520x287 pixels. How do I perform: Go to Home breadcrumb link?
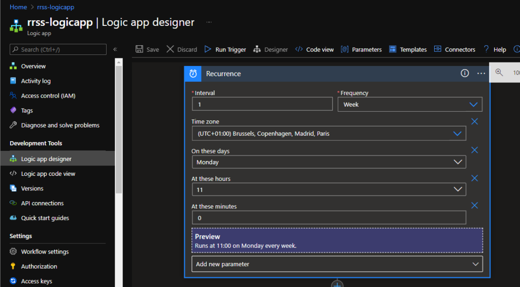[x=18, y=7]
